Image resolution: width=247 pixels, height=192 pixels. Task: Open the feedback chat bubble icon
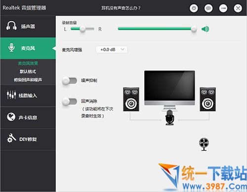point(208,8)
